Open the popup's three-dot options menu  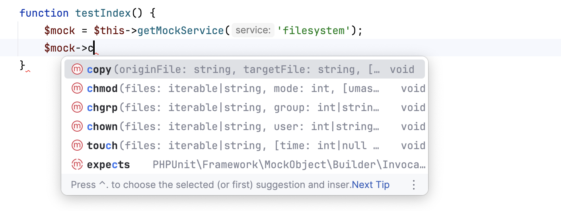(414, 185)
